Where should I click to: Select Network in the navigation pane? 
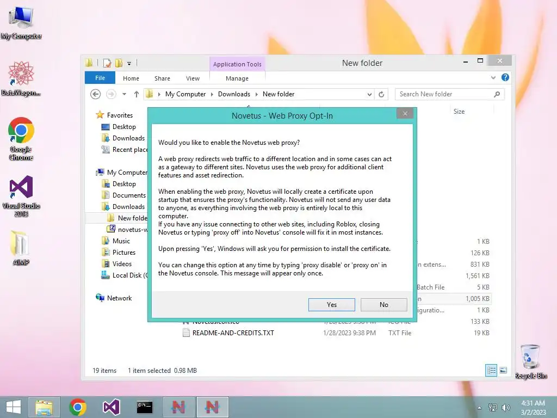coord(114,298)
